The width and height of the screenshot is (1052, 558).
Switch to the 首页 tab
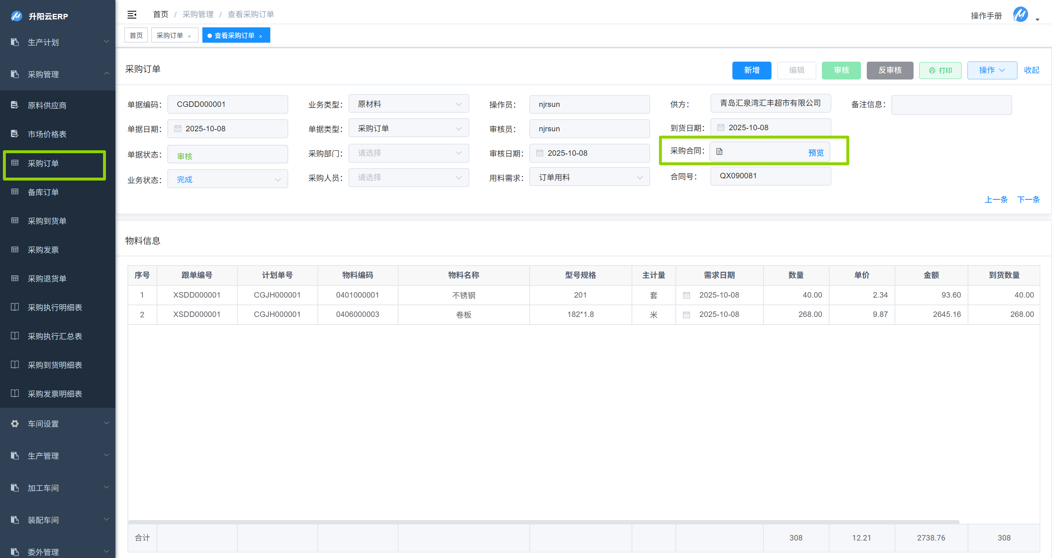136,35
